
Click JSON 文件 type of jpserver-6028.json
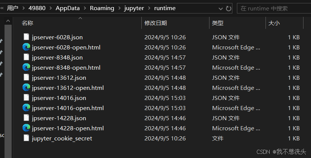[x=226, y=37]
